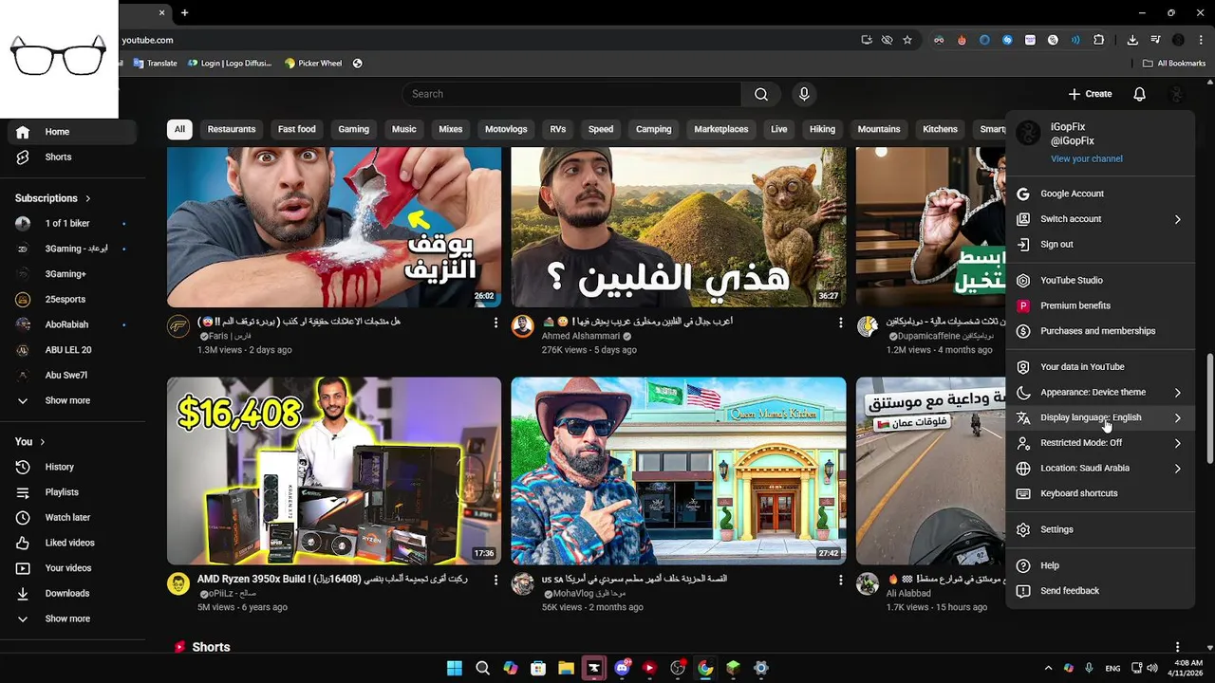Click Send feedback entry

pos(1100,591)
